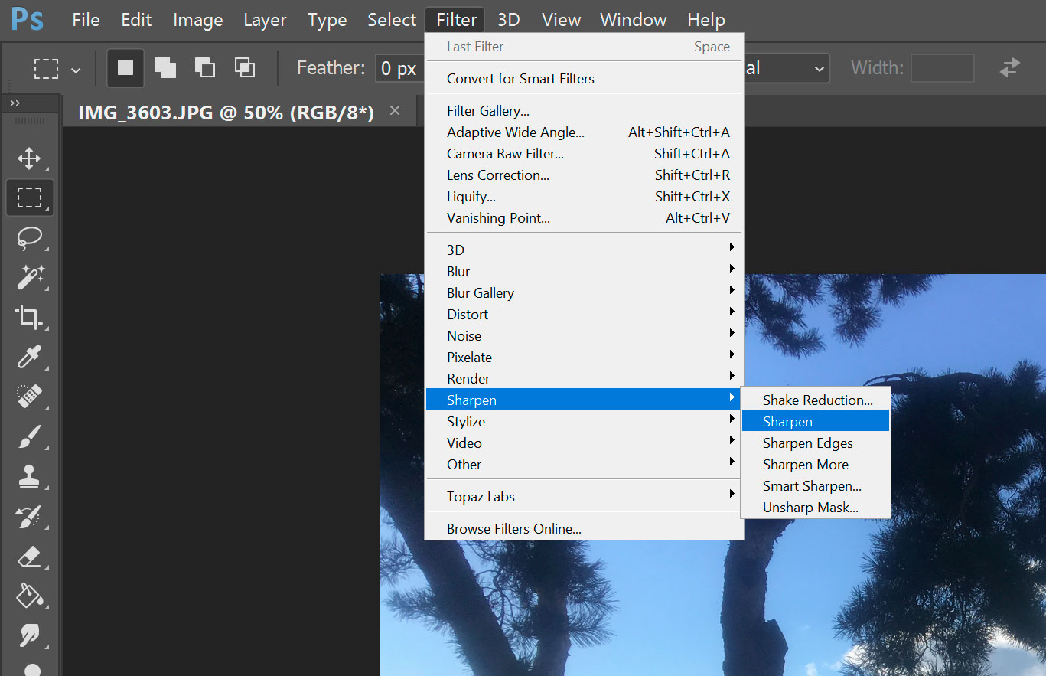Open the selection Style dropdown showing Normal

click(x=788, y=67)
